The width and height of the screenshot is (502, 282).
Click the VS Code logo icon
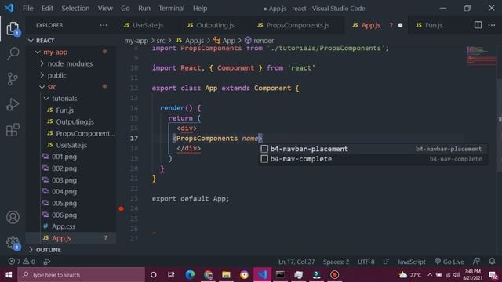[x=9, y=8]
